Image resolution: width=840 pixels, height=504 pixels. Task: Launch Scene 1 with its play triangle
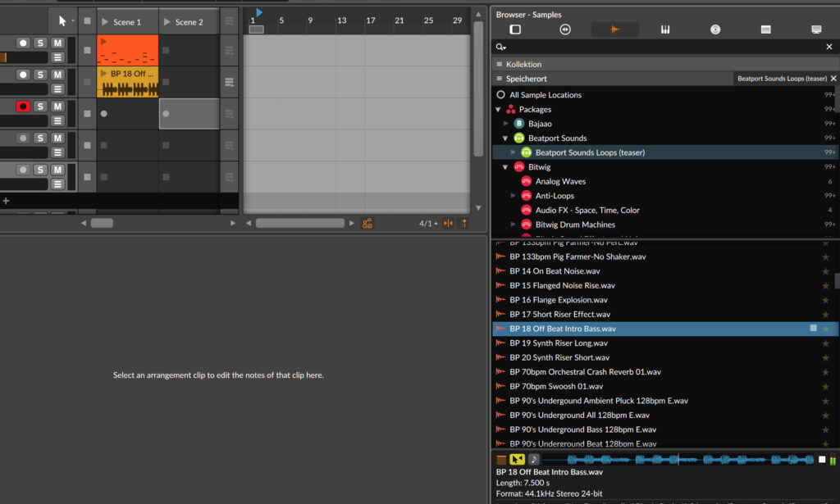tap(105, 22)
